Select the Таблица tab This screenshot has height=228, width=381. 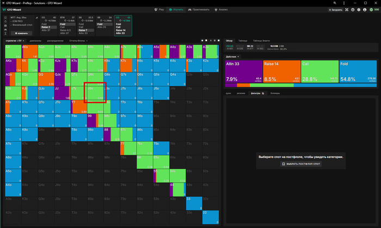(x=243, y=41)
